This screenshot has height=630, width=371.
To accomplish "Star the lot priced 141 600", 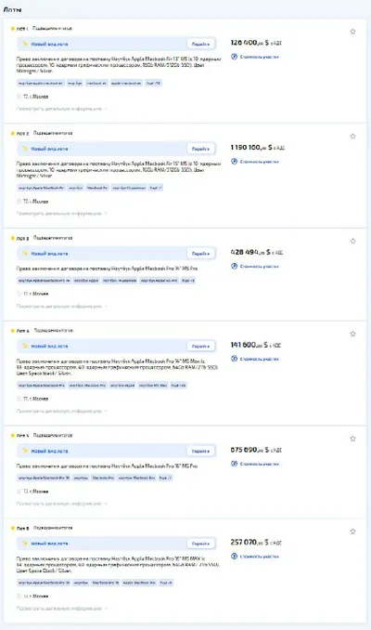I will coord(352,334).
